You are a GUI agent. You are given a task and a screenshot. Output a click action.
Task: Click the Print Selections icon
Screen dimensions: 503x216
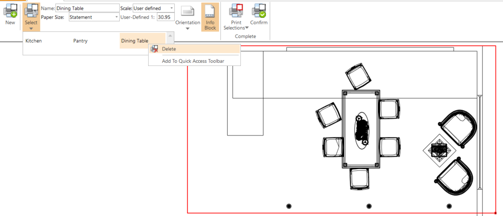pyautogui.click(x=236, y=11)
